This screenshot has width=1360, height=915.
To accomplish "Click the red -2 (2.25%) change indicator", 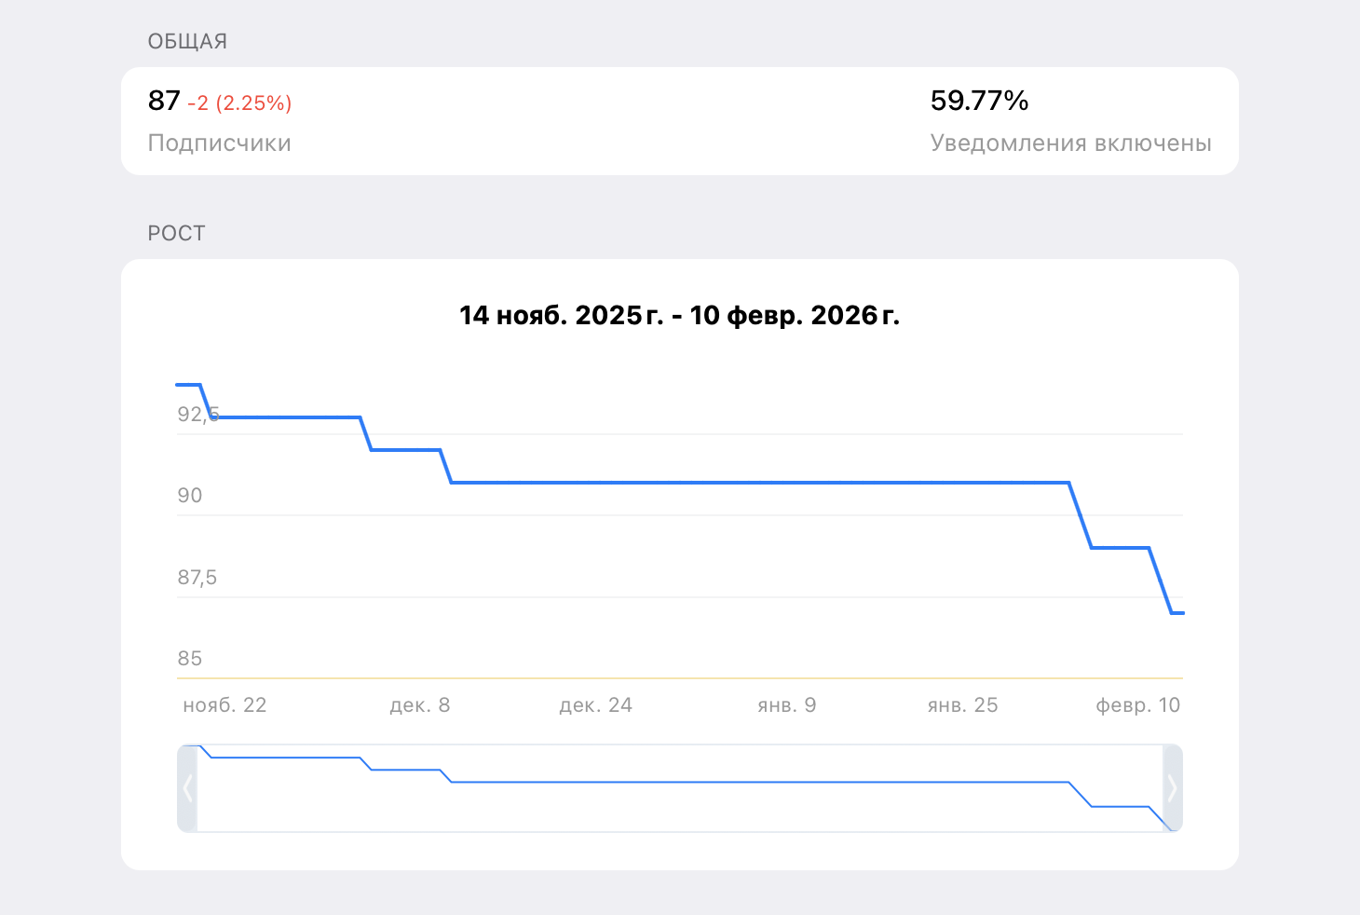I will pos(239,103).
